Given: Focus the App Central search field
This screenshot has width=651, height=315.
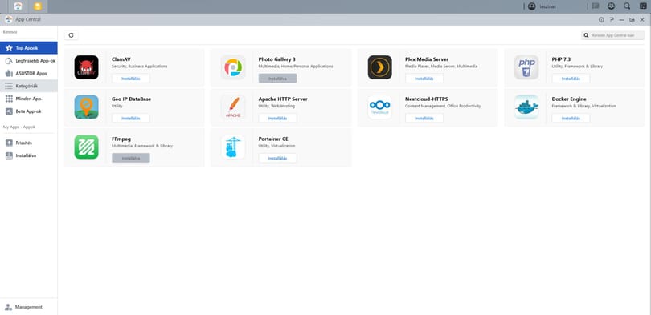Looking at the screenshot, I should coord(612,35).
